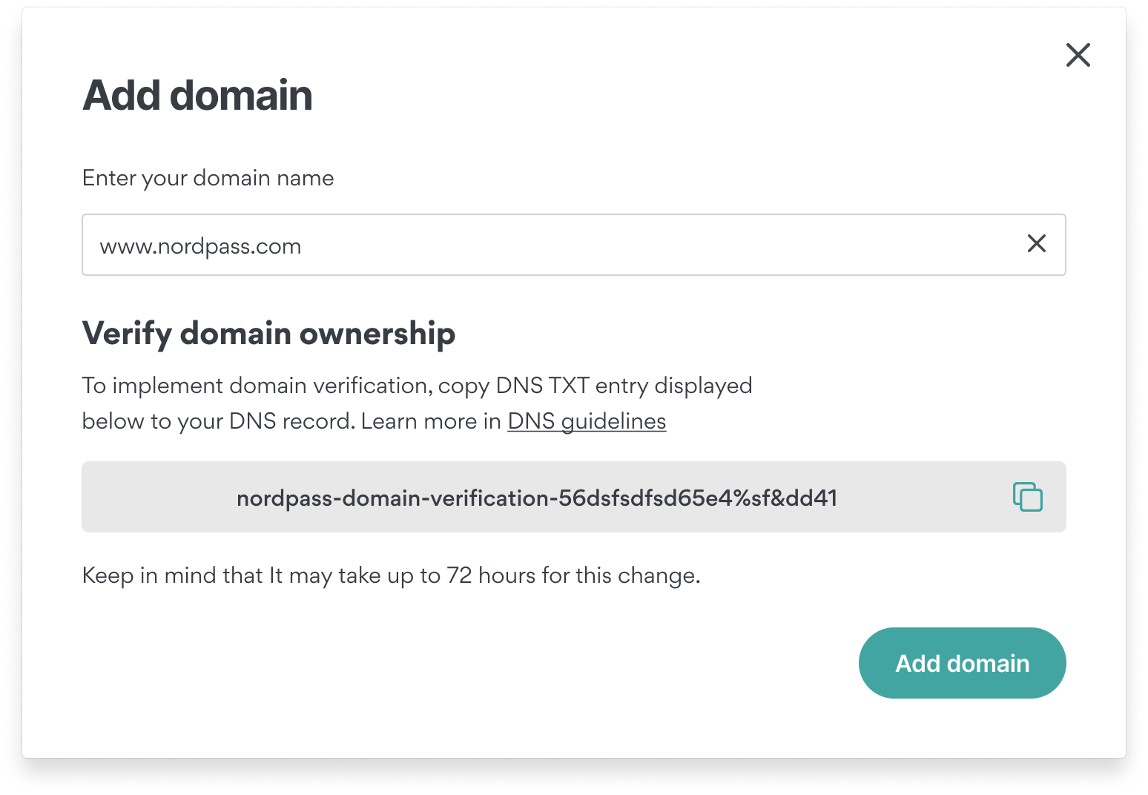Screen dimensions: 1148x795
Task: Open the DNS guidelines link
Action: coord(587,421)
